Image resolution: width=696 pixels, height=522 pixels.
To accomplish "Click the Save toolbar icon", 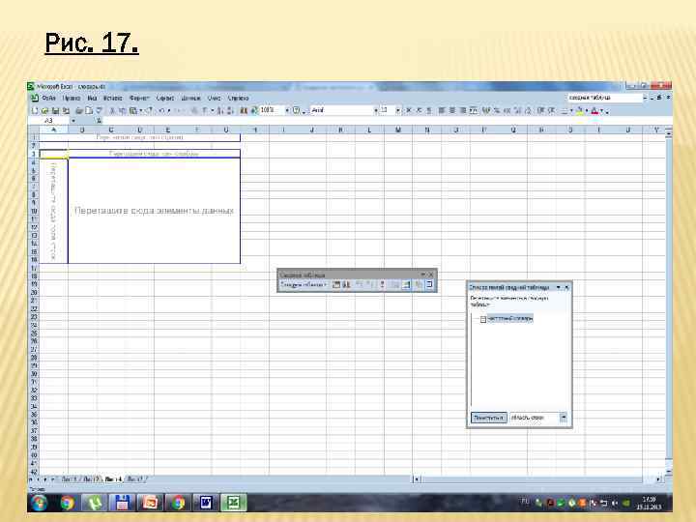I will 55,110.
